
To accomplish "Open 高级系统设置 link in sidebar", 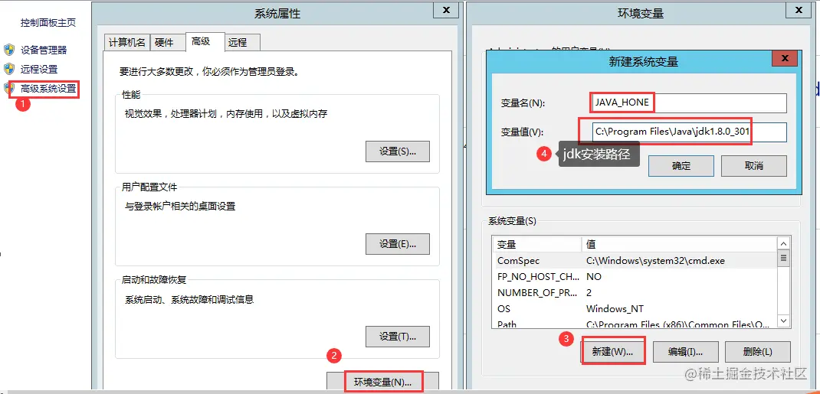I will 48,89.
